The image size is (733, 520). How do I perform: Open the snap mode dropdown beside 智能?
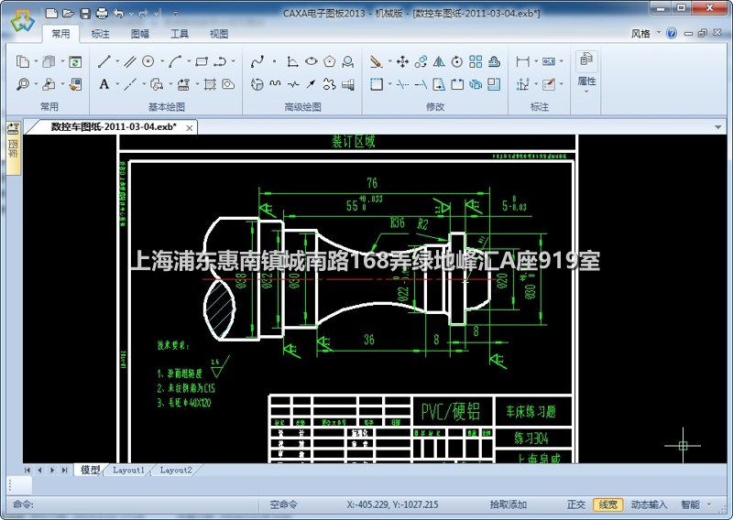click(709, 504)
